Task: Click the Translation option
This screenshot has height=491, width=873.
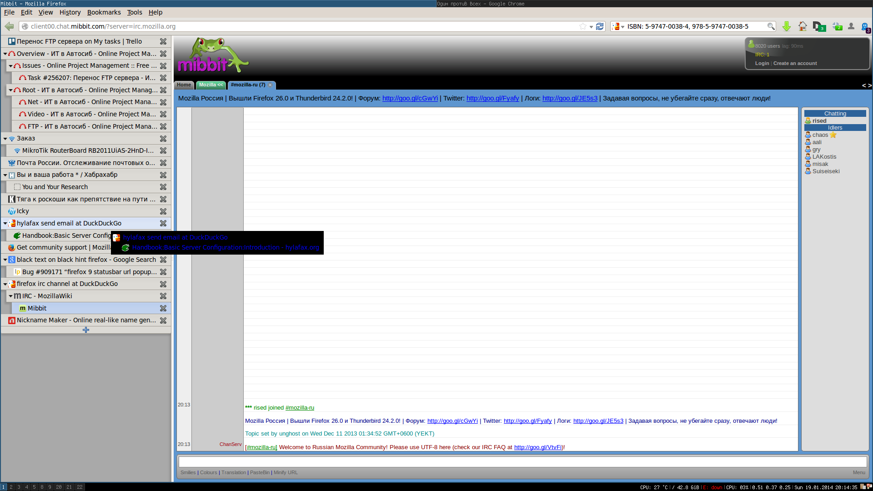Action: tap(234, 473)
